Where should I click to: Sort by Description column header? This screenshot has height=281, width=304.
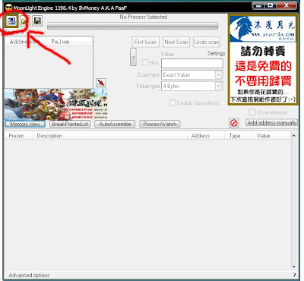coord(110,136)
